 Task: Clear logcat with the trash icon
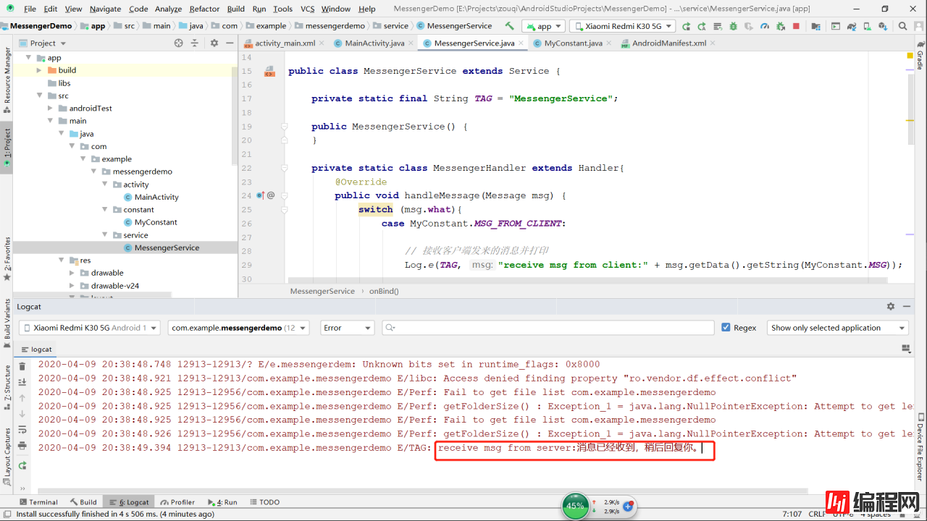pyautogui.click(x=22, y=366)
